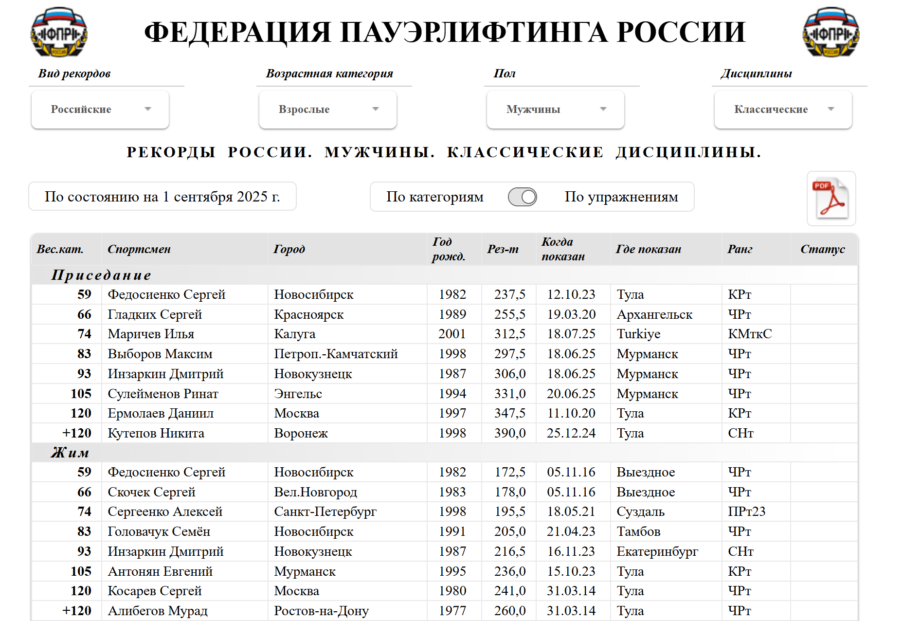
Task: Open the 'Взрослые' age category dropdown
Action: coord(328,110)
